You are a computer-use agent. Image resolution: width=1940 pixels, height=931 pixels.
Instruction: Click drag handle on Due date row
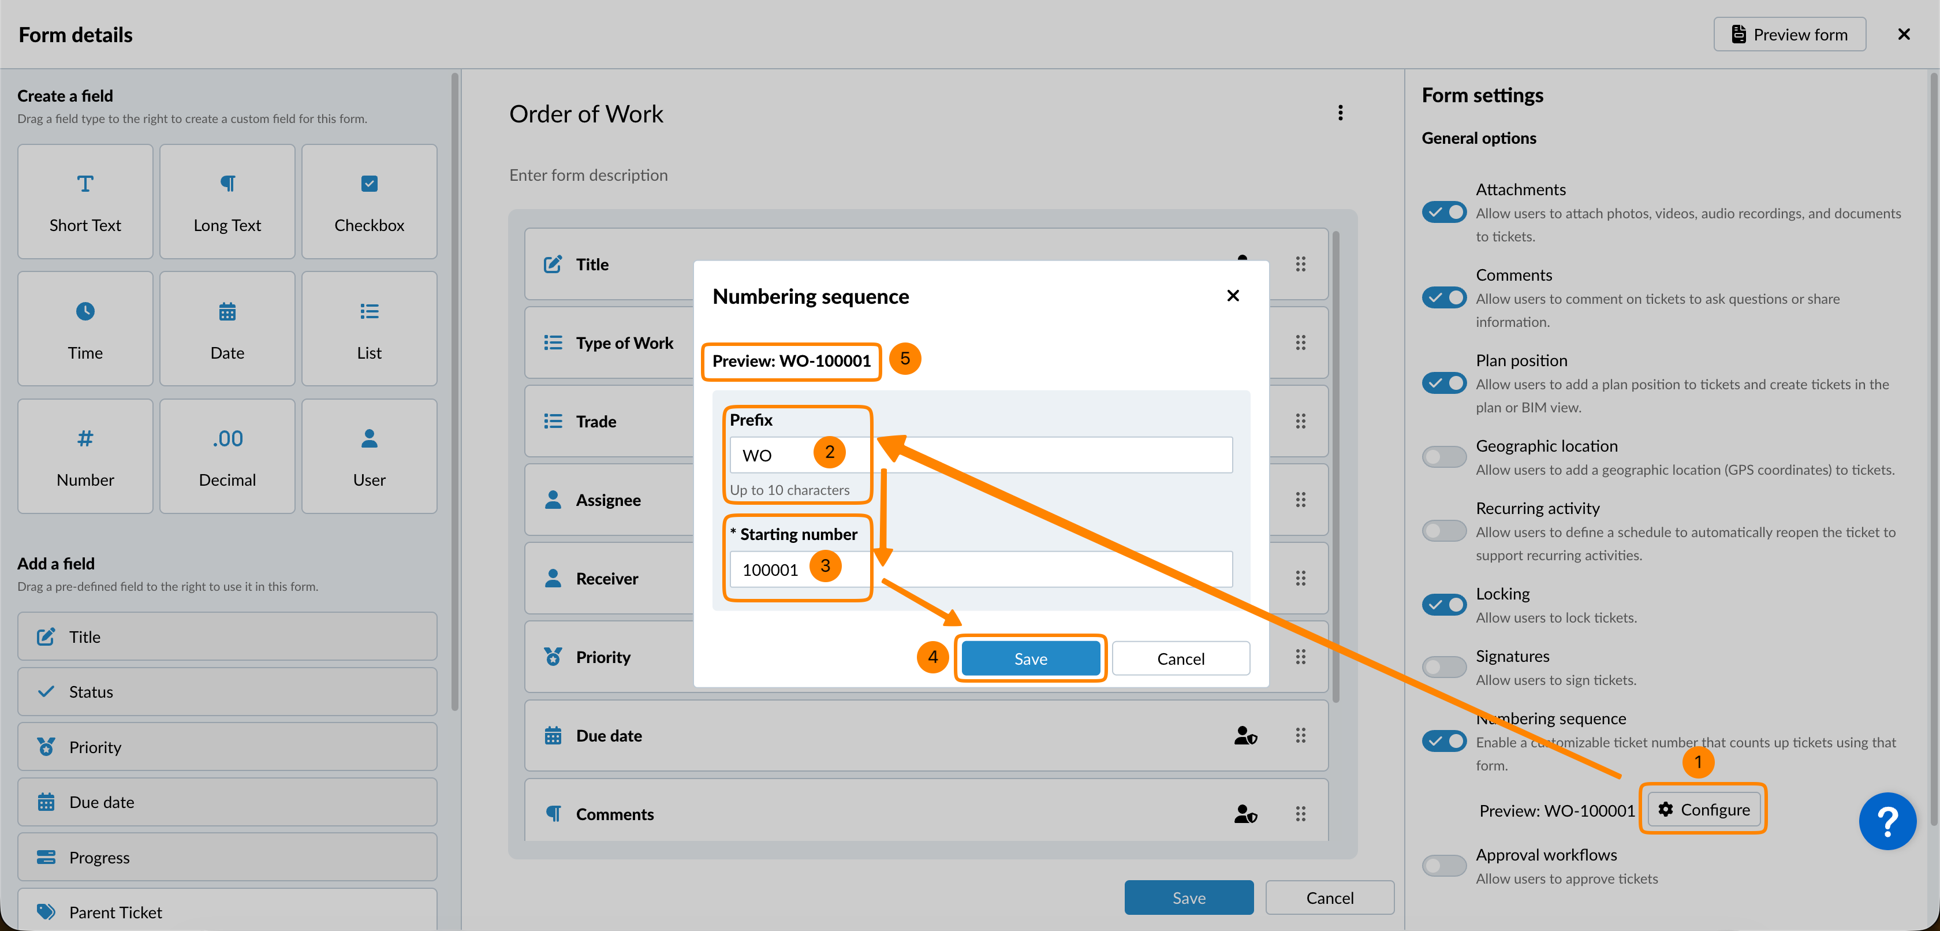[1301, 735]
